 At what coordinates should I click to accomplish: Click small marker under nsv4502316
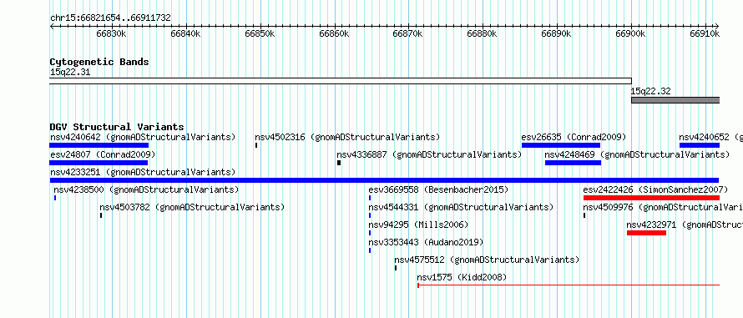coord(256,145)
